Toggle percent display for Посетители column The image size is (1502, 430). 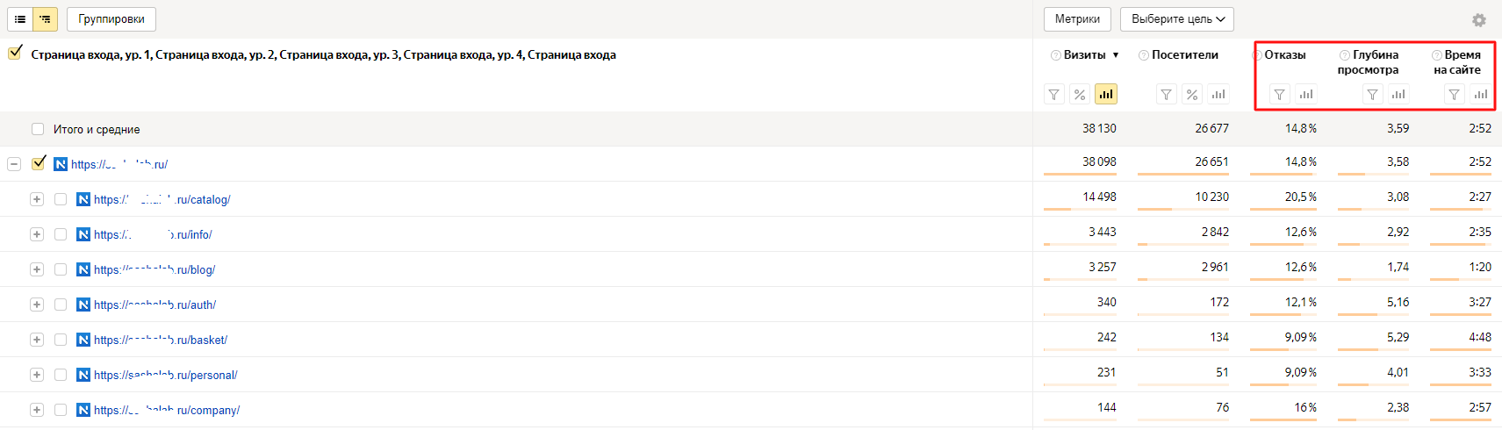(1192, 95)
